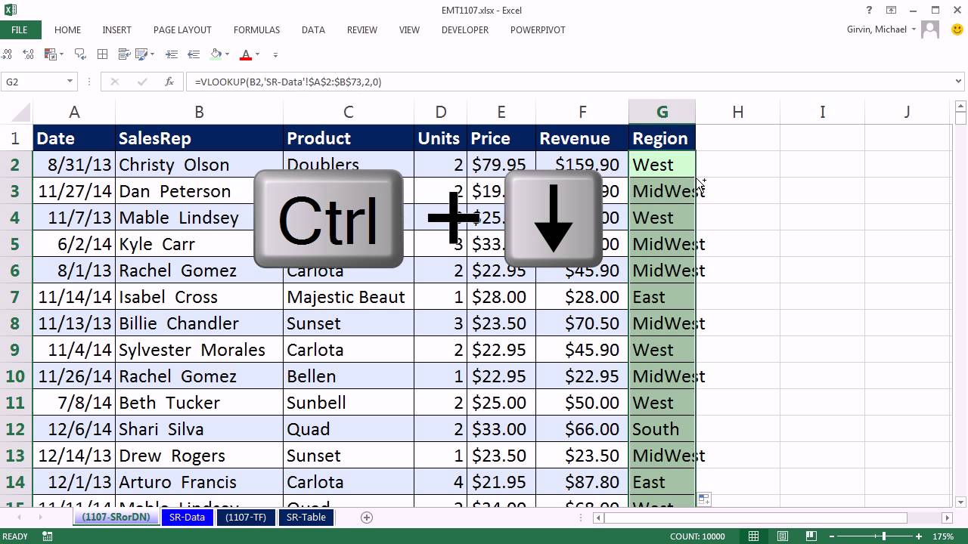The height and width of the screenshot is (544, 968).
Task: Switch to Page Break Preview via status bar icon
Action: (x=811, y=536)
